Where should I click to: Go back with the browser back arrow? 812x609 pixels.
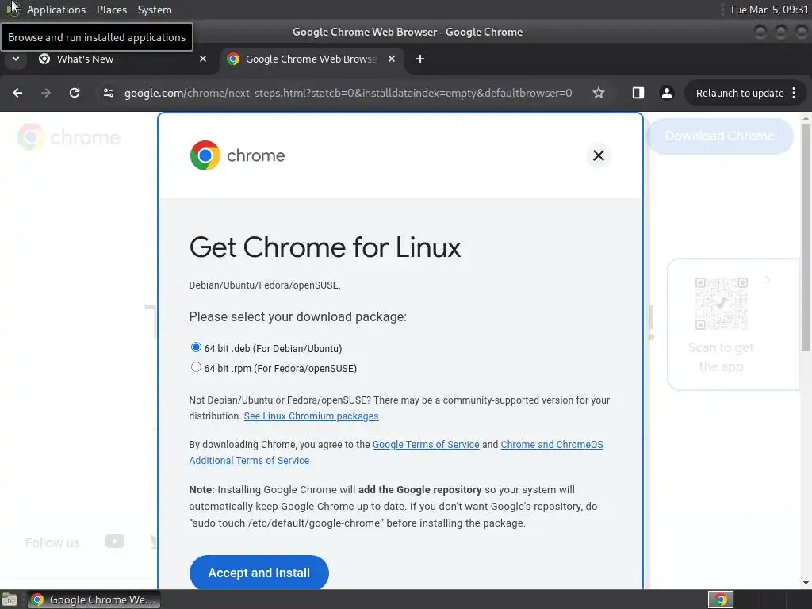pyautogui.click(x=17, y=94)
